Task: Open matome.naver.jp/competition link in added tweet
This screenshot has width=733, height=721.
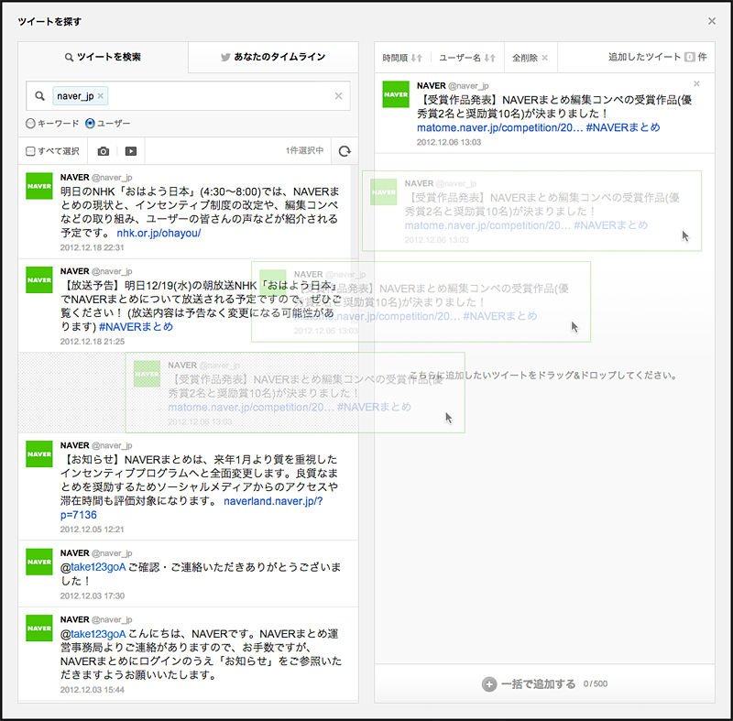Action: point(499,127)
